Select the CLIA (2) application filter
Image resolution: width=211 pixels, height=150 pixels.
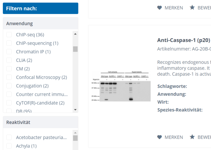tap(9, 60)
